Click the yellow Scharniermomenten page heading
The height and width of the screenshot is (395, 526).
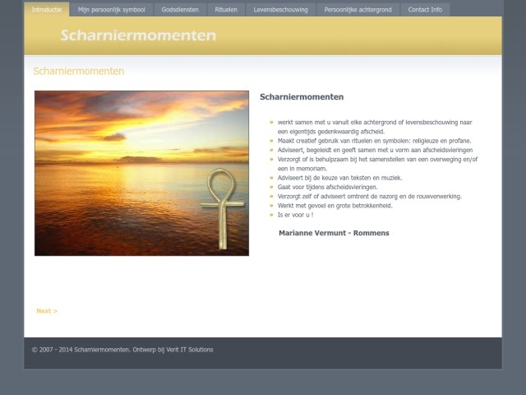(78, 72)
